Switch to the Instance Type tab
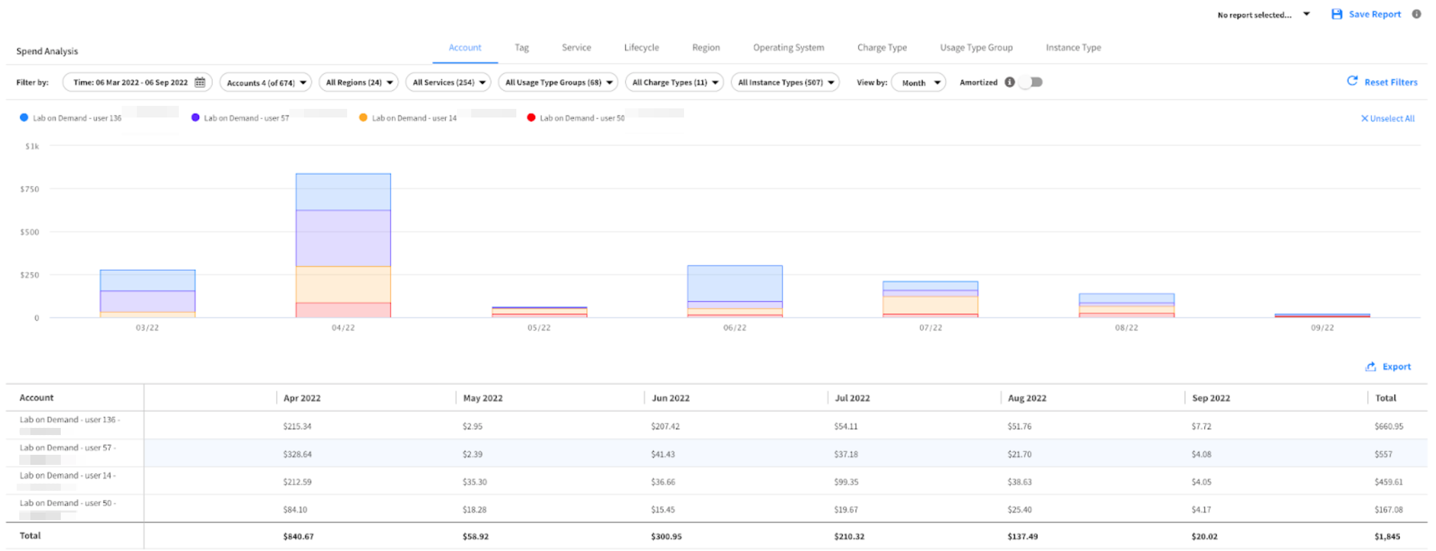This screenshot has width=1436, height=551. (1073, 48)
